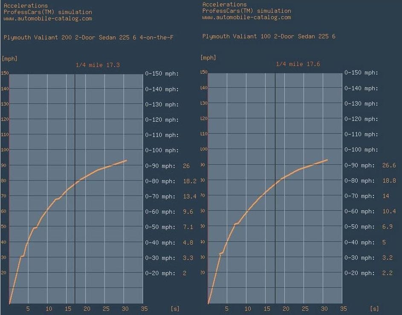
Task: Pick the 0-20 mph value 2.2
Action: pyautogui.click(x=388, y=273)
